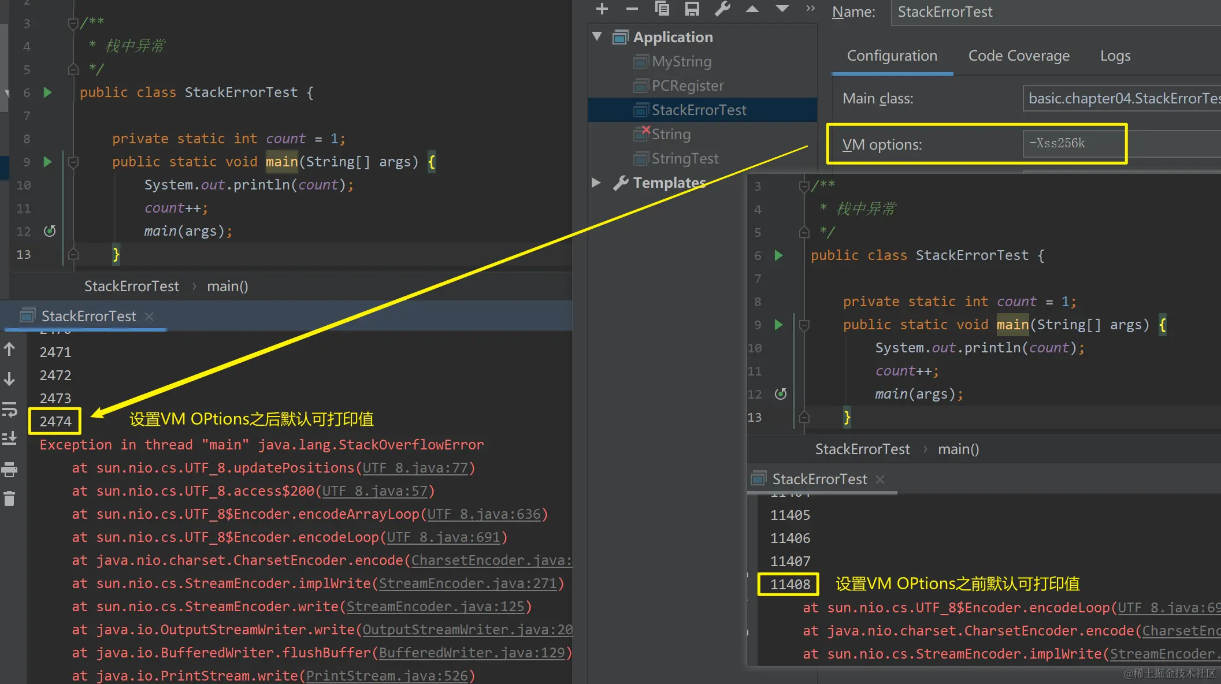Click the save configuration disk icon
Viewport: 1221px width, 684px height.
[692, 9]
